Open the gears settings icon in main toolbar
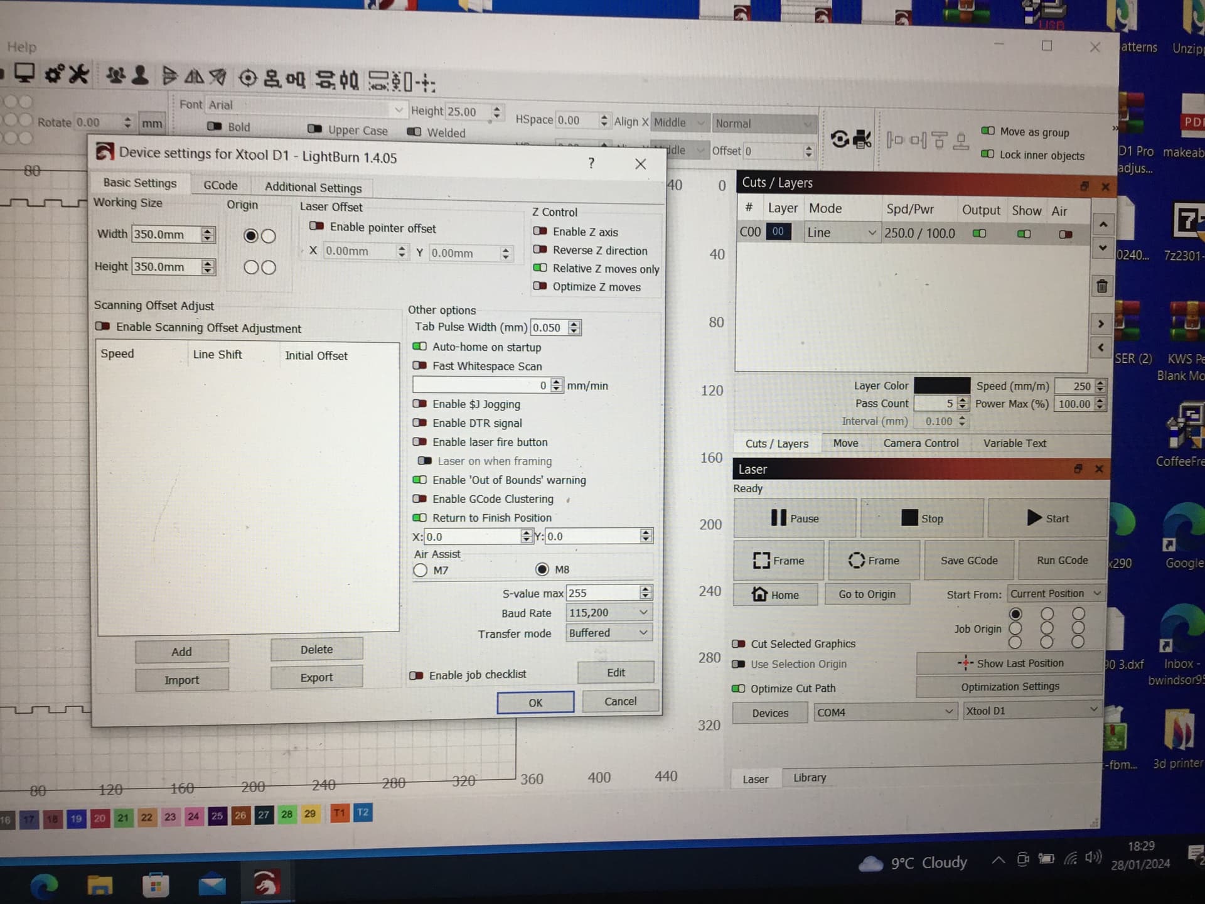 click(x=54, y=74)
